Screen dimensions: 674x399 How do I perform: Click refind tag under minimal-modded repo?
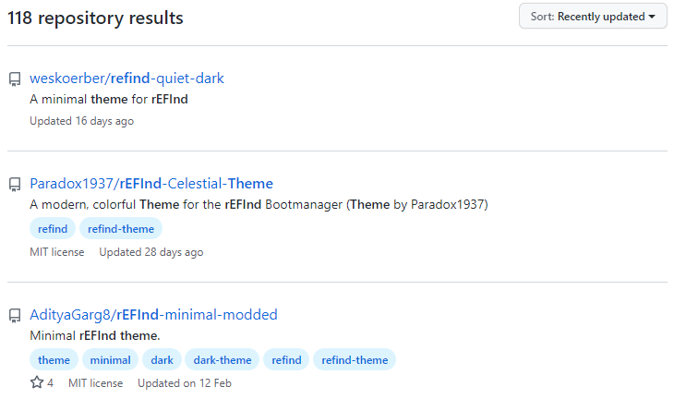[286, 360]
